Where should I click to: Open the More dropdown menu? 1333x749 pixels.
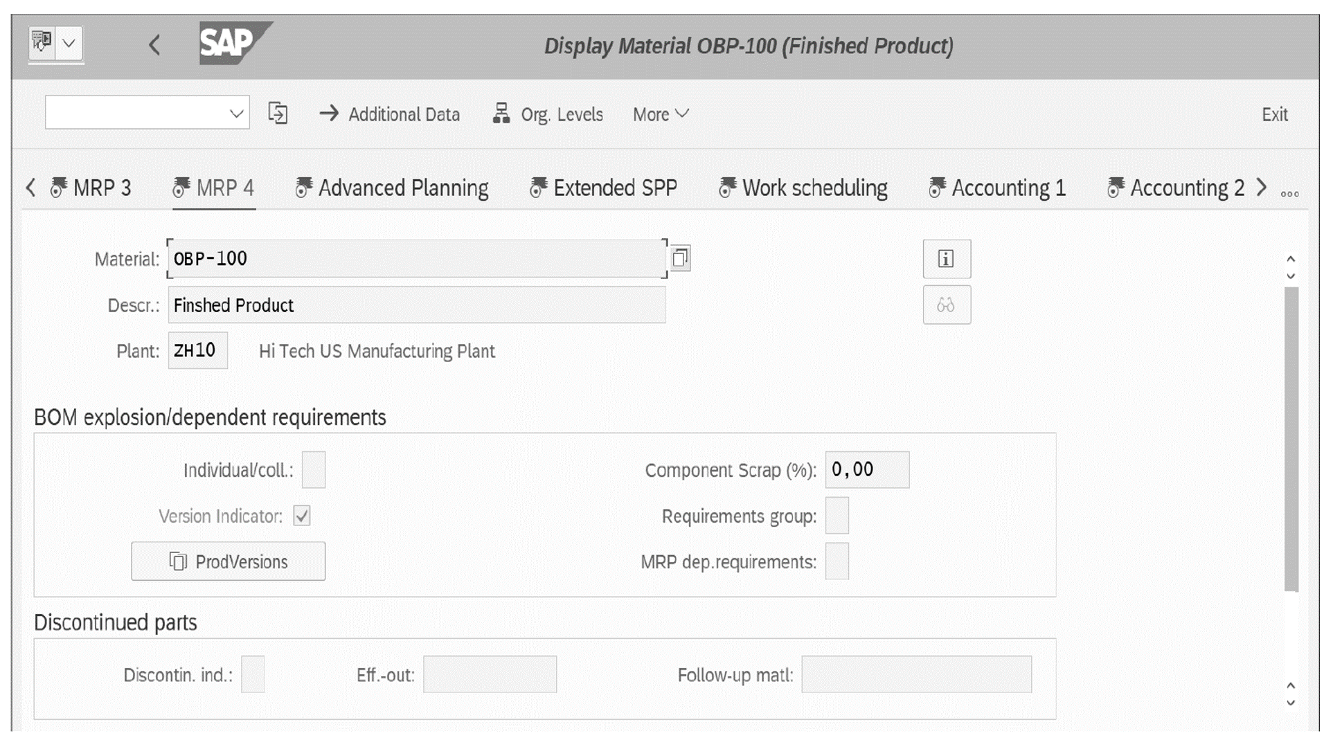[659, 114]
